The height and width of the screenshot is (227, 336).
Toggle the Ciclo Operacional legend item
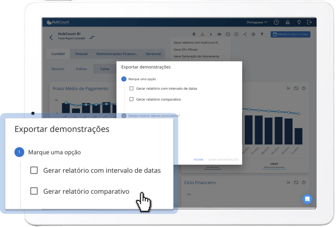(212, 167)
